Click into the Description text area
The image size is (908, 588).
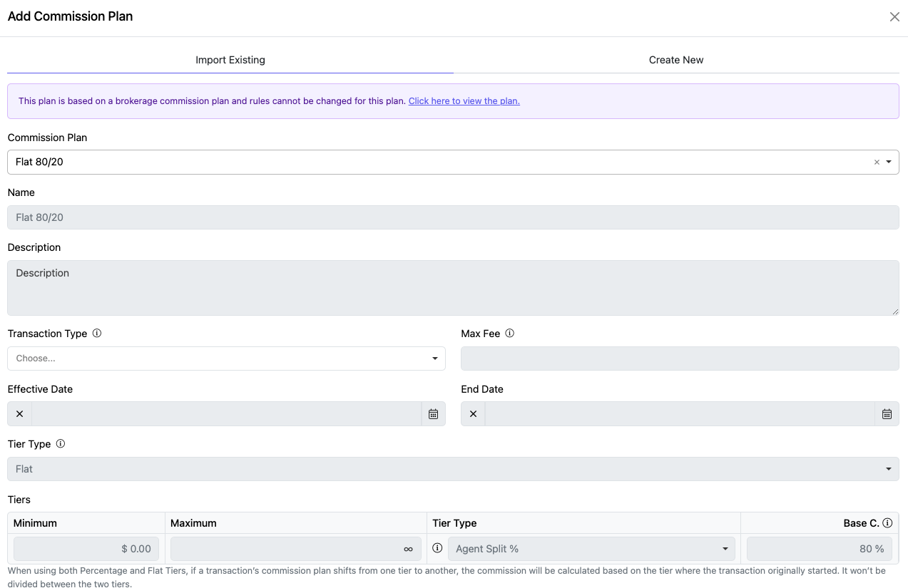point(453,288)
